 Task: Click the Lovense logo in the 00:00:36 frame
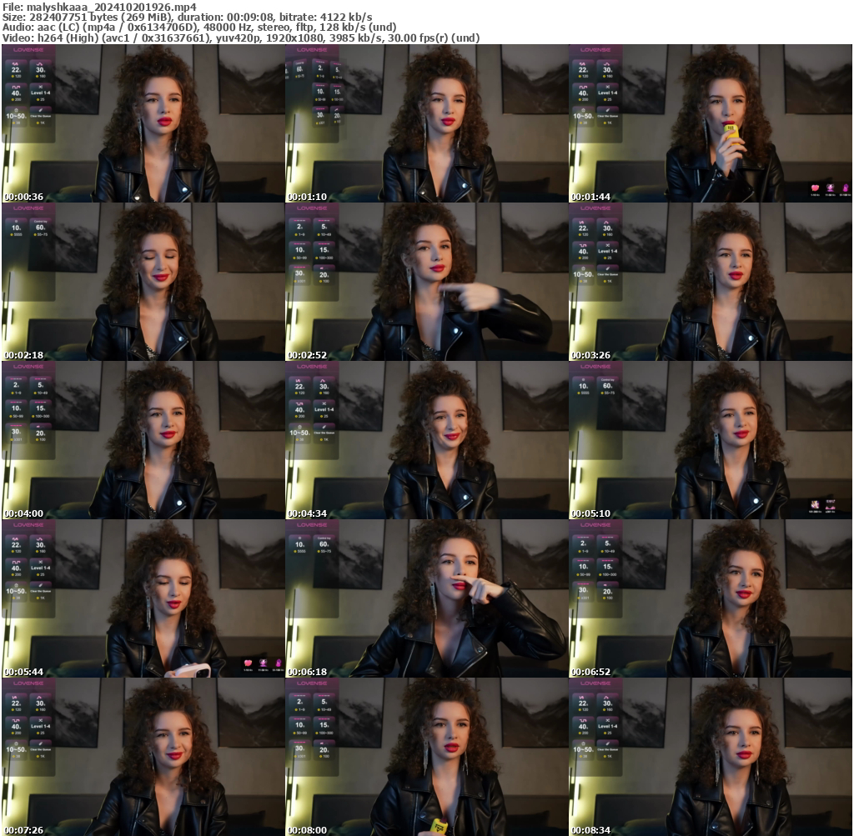click(28, 50)
